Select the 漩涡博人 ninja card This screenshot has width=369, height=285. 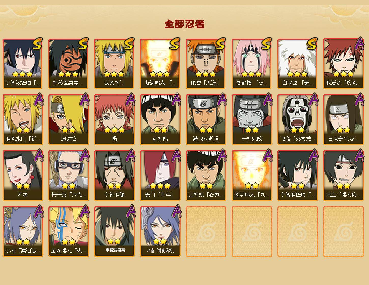[68, 232]
